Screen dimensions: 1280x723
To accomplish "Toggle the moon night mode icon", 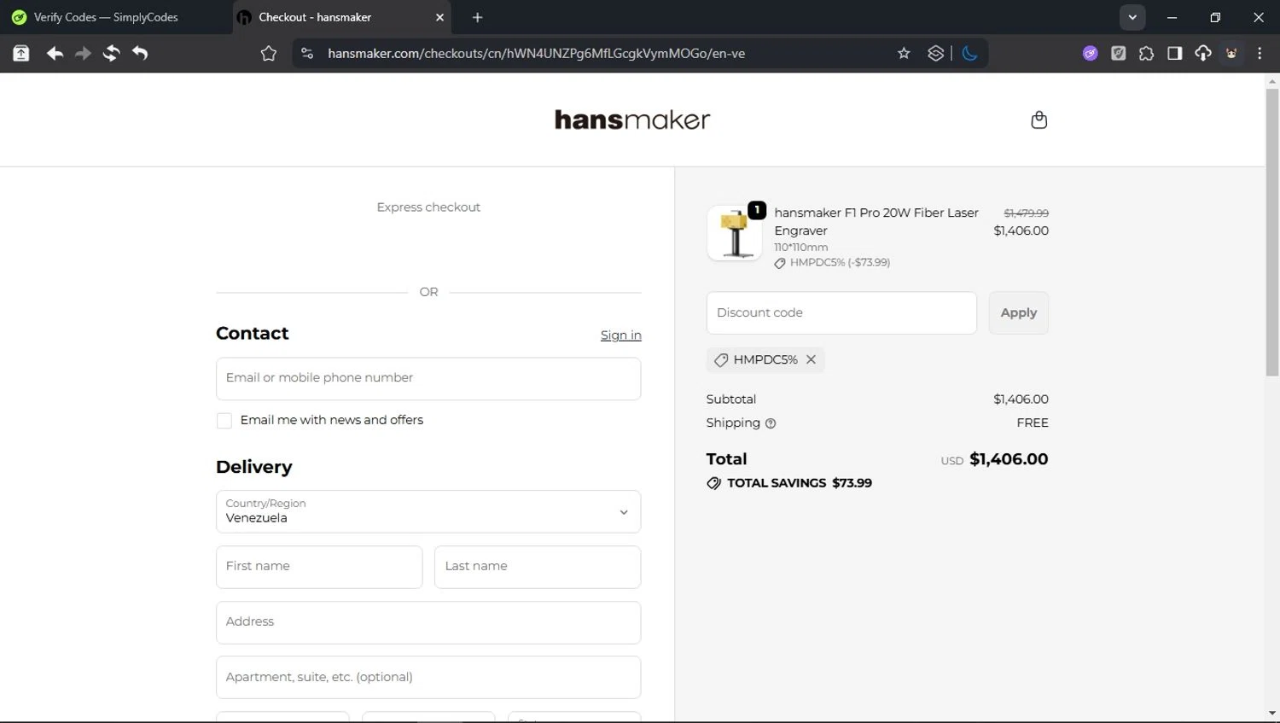I will pyautogui.click(x=969, y=53).
